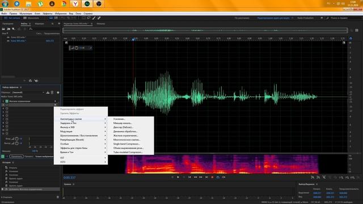Image resolution: width=363 pixels, height=204 pixels.
Task: Expand the Фильтр и ЭКВ submenu
Action: click(x=81, y=127)
